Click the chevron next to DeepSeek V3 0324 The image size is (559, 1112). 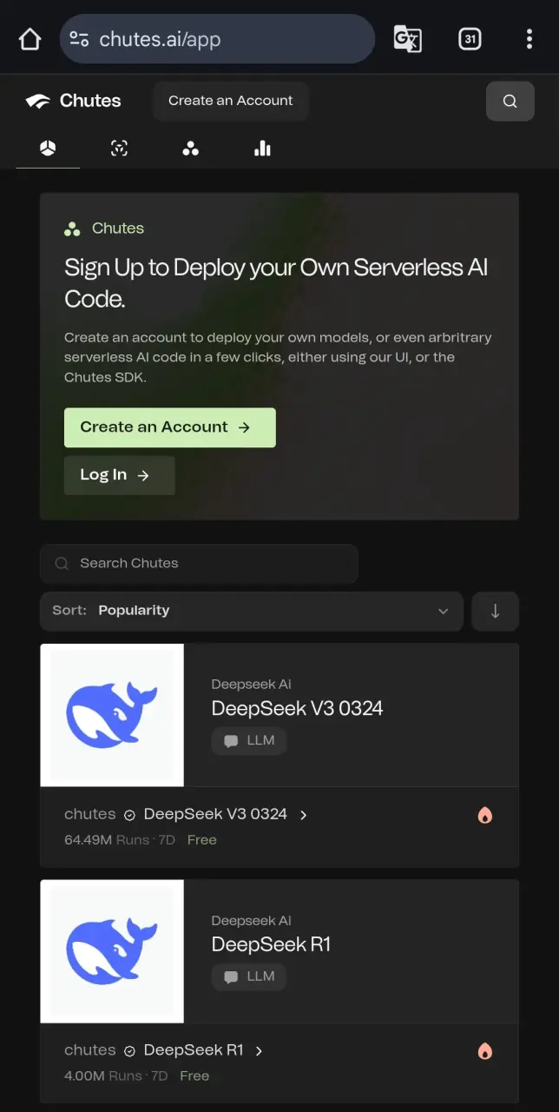304,815
